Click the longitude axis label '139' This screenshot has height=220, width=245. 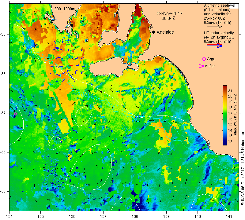click(166, 216)
